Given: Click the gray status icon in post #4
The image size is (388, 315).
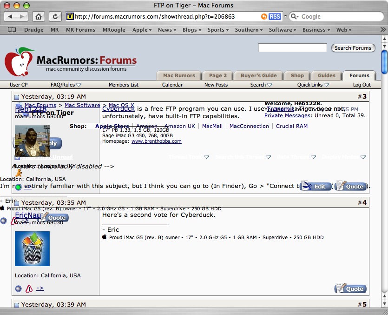Looking at the screenshot, I should 18,288.
